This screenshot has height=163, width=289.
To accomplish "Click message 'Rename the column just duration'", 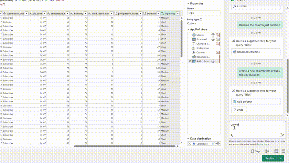I will (x=259, y=25).
